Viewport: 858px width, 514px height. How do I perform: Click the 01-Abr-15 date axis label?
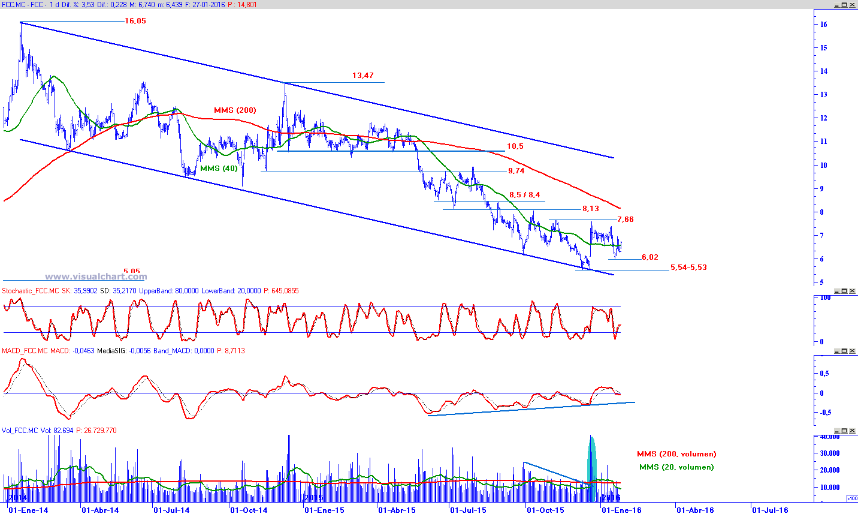(x=397, y=510)
